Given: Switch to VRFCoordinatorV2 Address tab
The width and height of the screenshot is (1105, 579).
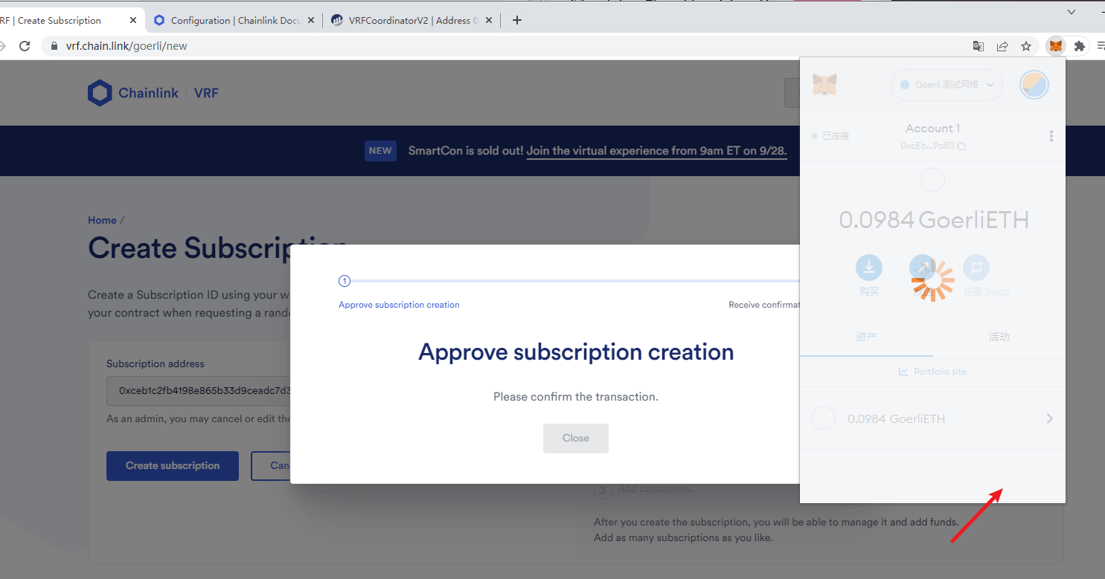Looking at the screenshot, I should tap(411, 20).
